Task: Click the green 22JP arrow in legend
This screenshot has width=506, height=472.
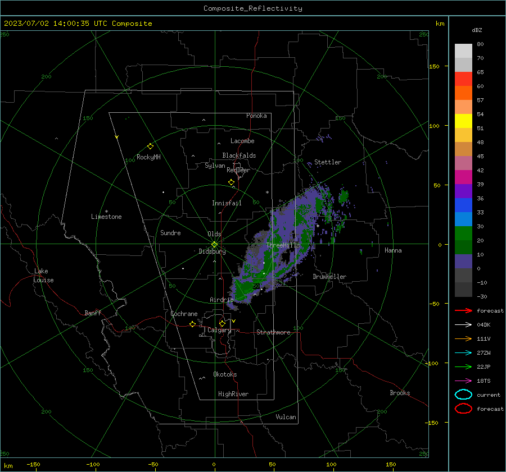Action: (x=463, y=366)
